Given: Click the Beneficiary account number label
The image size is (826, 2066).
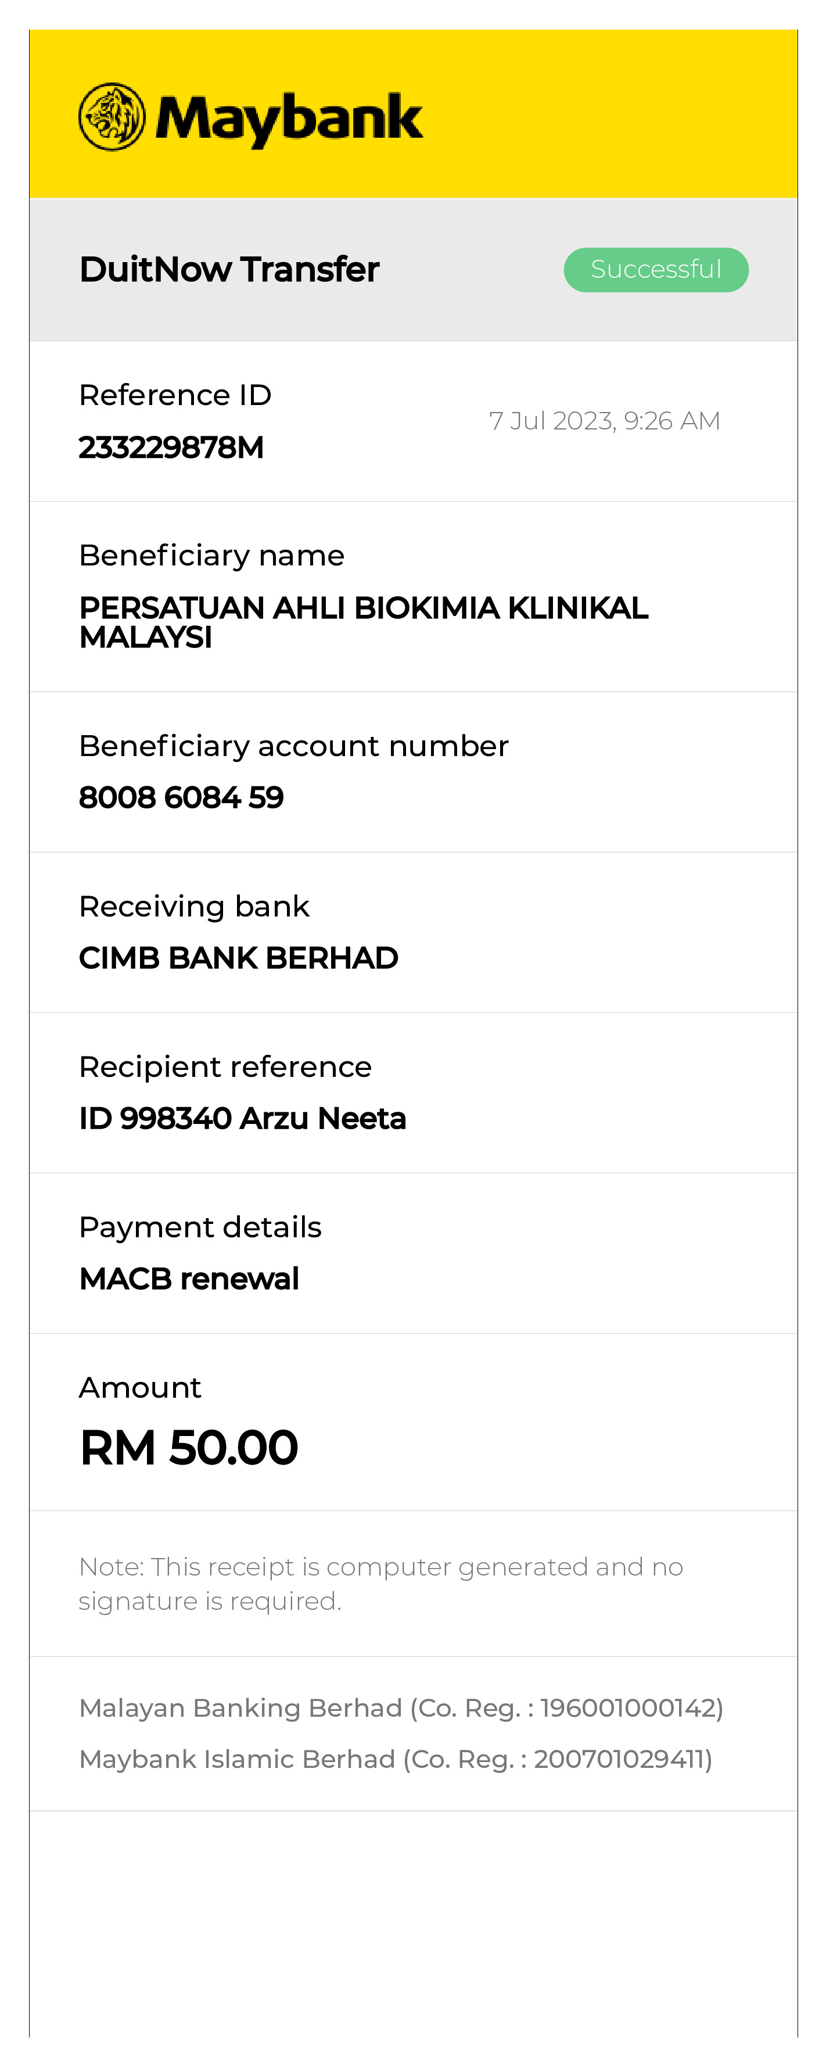Looking at the screenshot, I should pyautogui.click(x=293, y=746).
